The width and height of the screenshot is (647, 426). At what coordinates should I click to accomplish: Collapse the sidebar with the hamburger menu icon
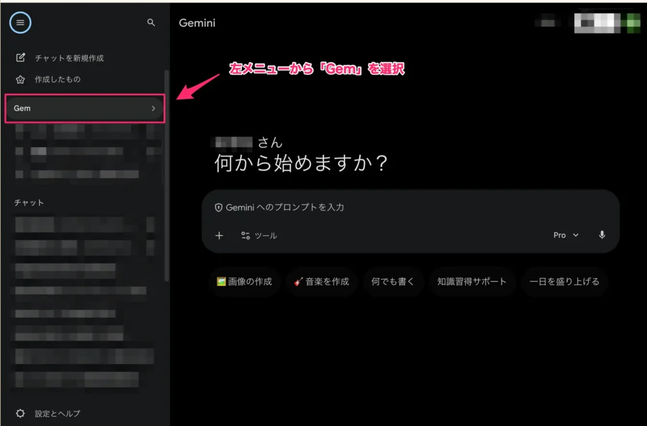tap(20, 23)
